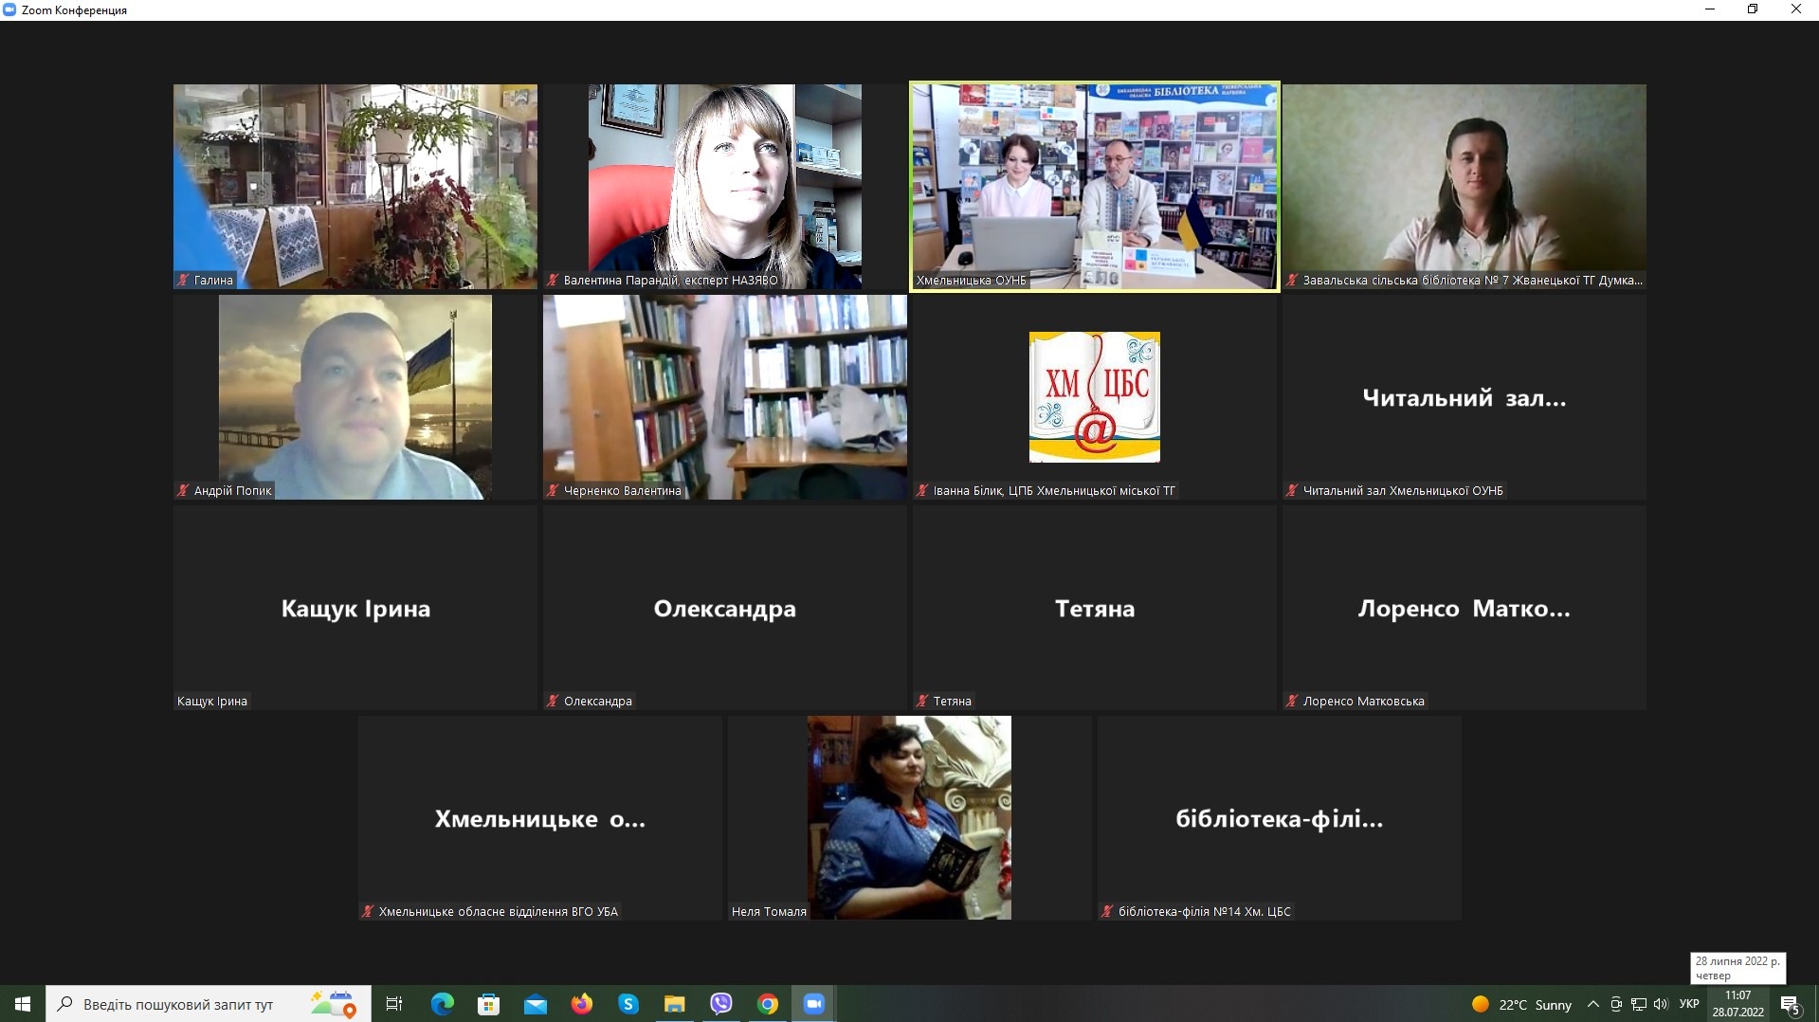Open Task View in the taskbar

[x=394, y=1004]
